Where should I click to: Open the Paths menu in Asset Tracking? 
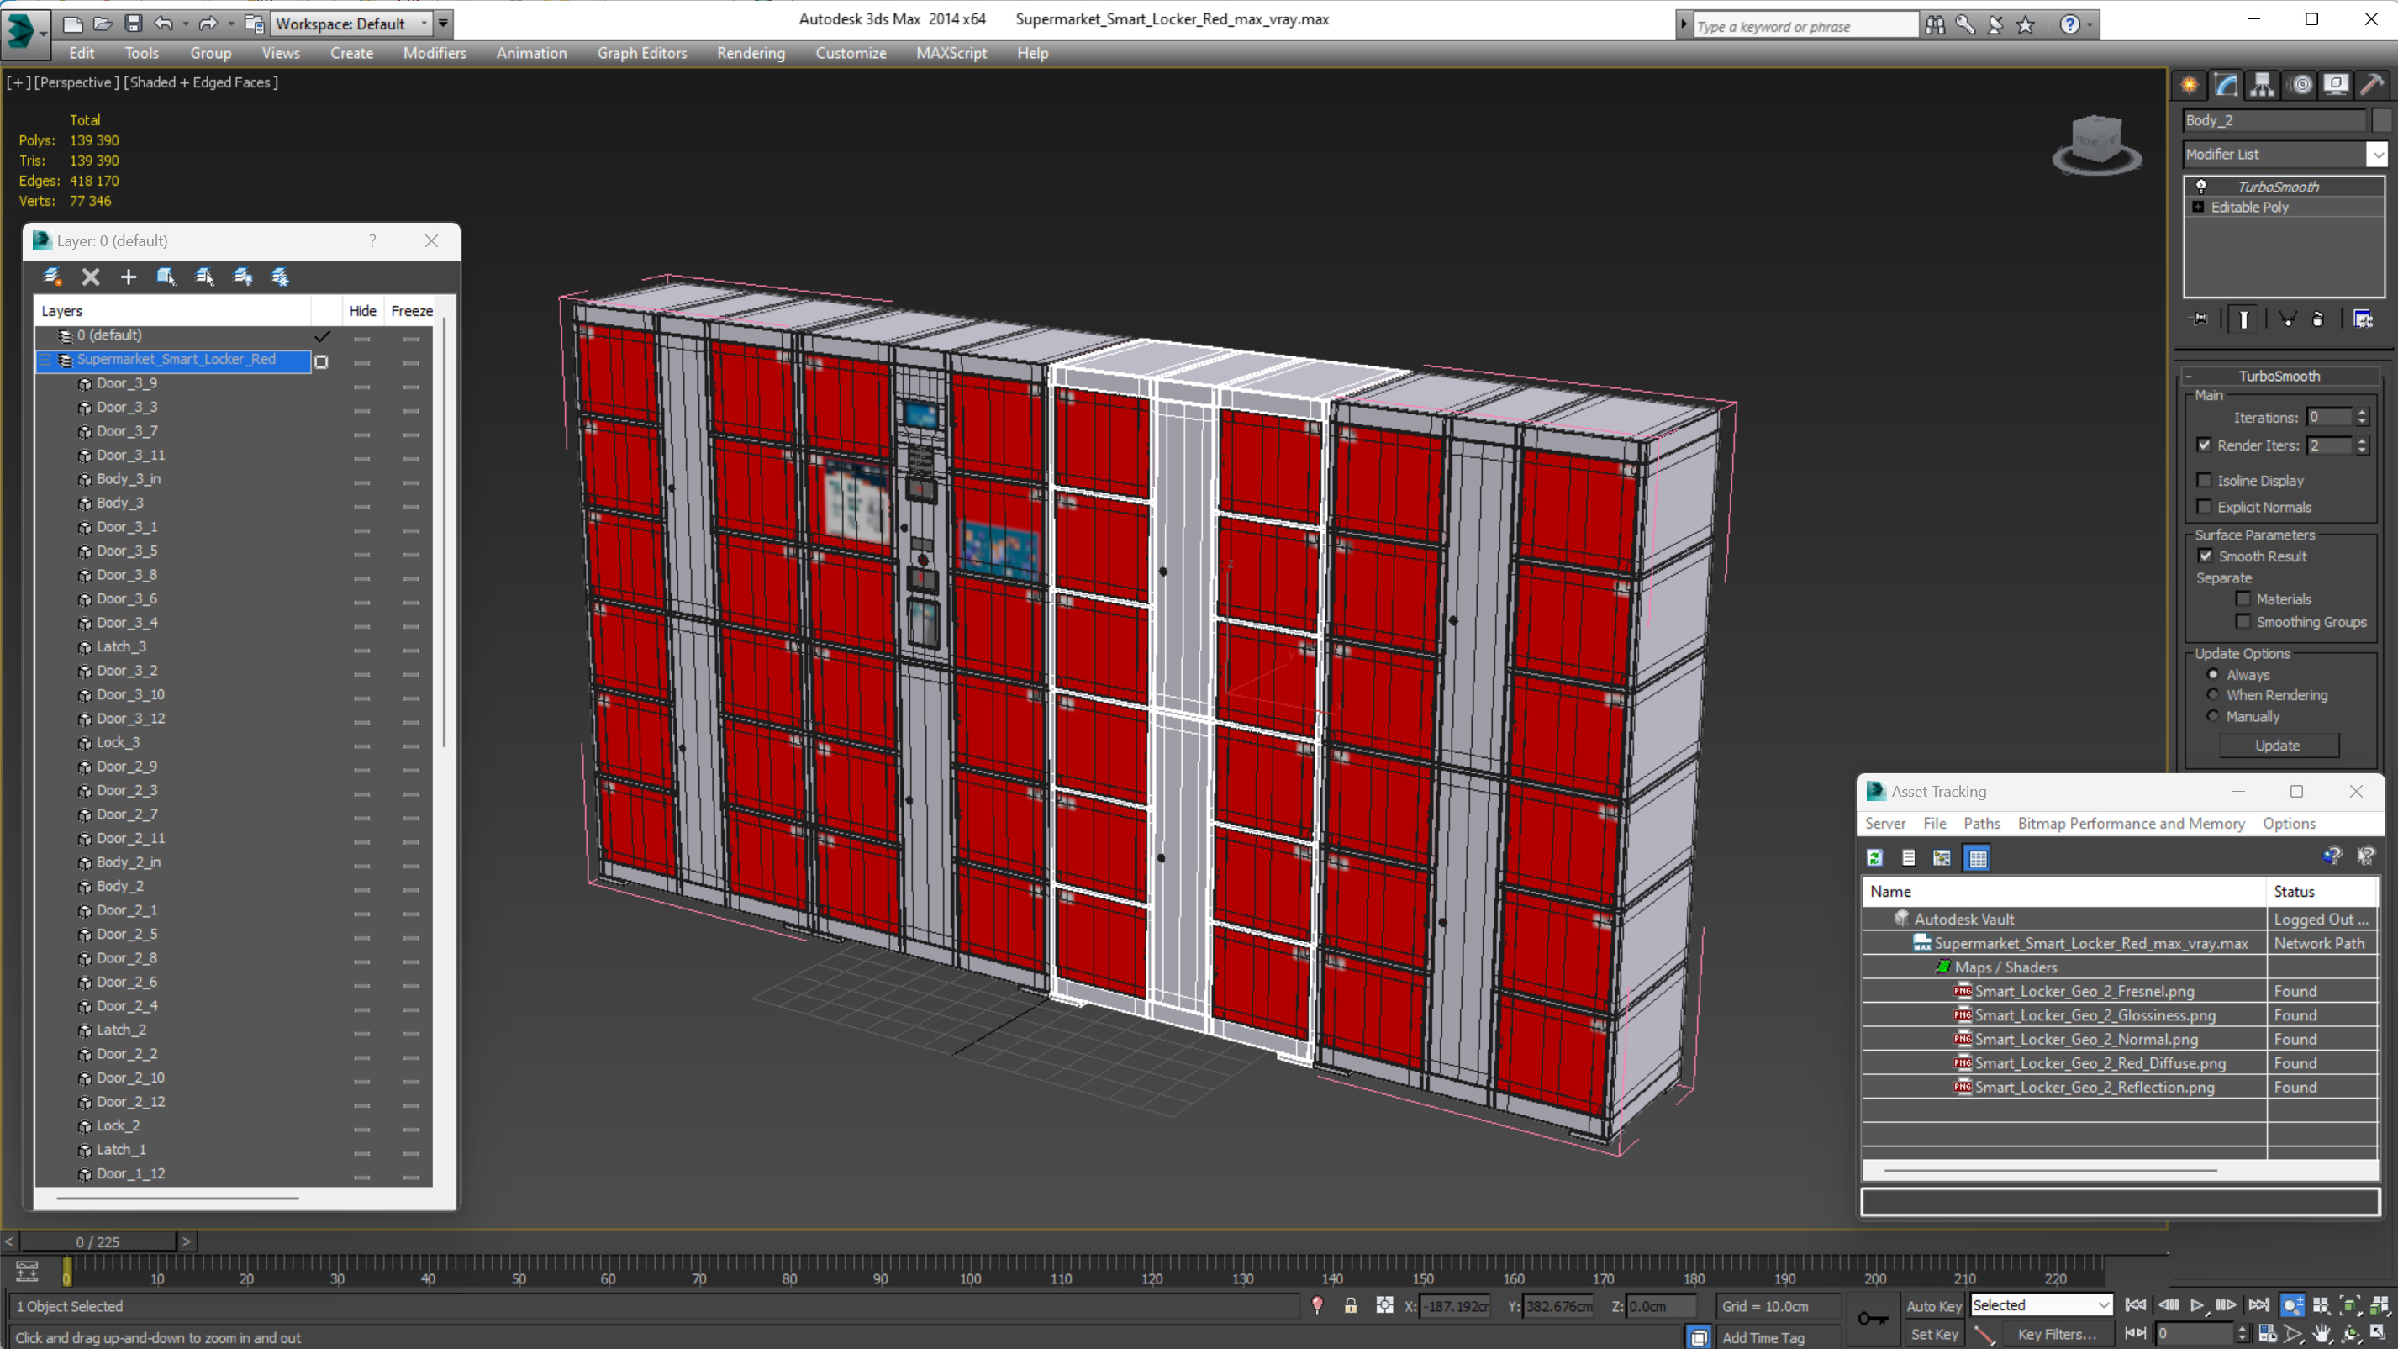click(x=1981, y=823)
